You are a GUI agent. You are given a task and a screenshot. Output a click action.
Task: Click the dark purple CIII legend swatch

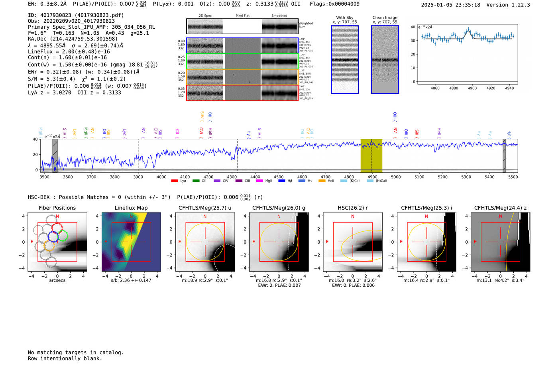[239, 181]
